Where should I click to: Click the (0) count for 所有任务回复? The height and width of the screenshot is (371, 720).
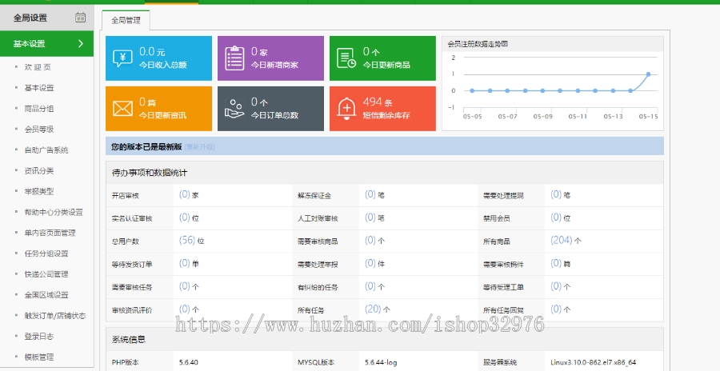click(x=556, y=309)
